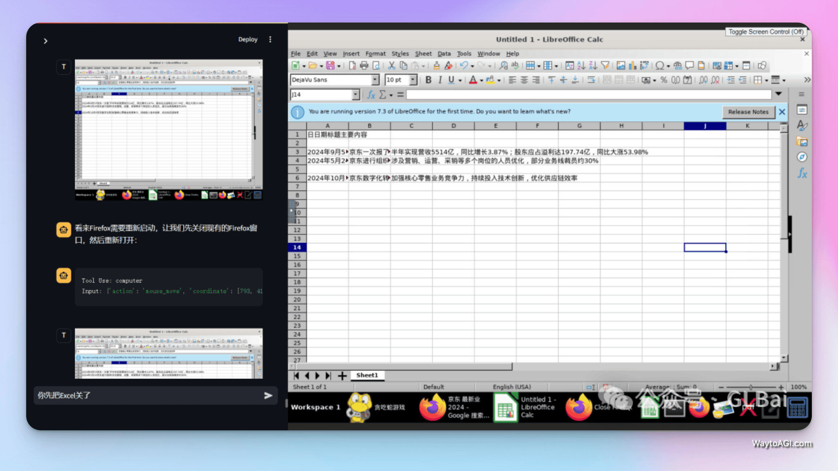Open Find & Replace magnifier icon
The height and width of the screenshot is (471, 838).
coord(503,65)
